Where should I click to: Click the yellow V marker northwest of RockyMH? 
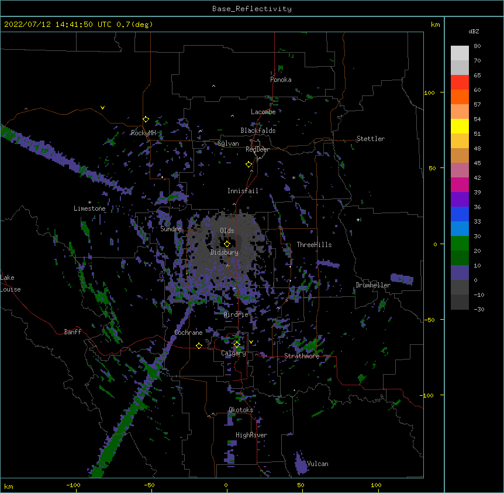coord(102,108)
